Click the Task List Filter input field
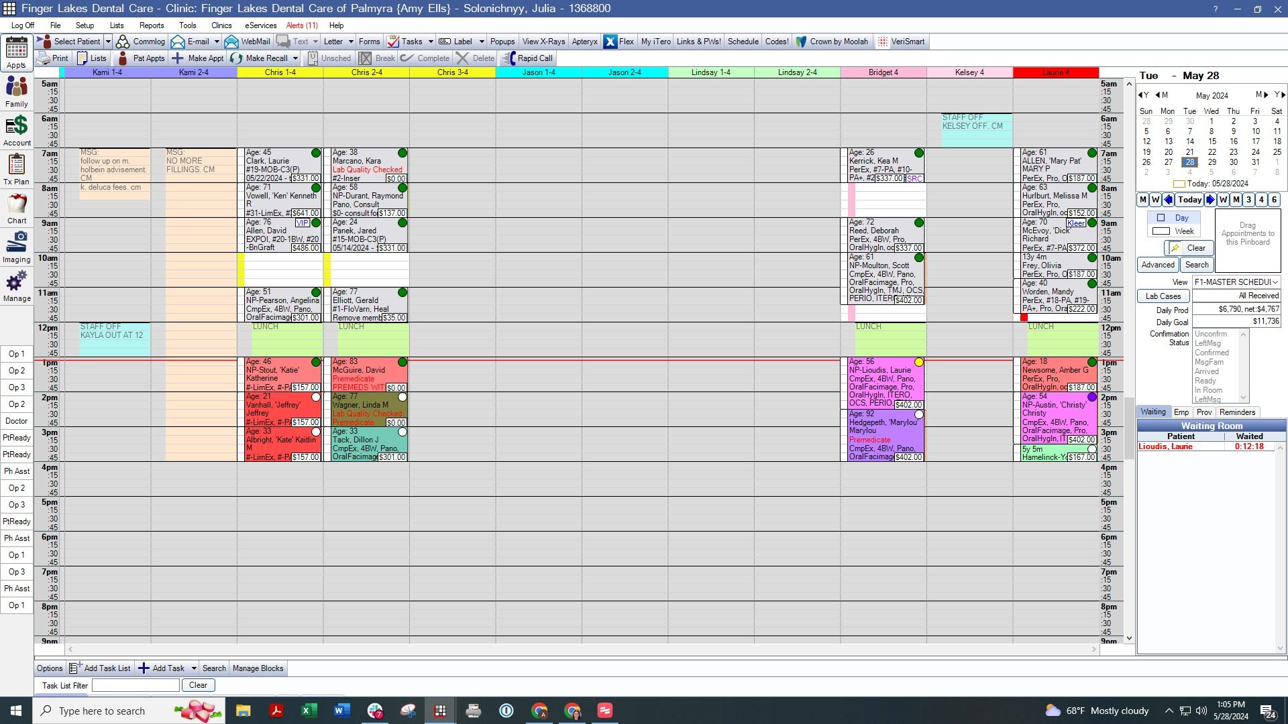Image resolution: width=1288 pixels, height=724 pixels. coord(136,685)
